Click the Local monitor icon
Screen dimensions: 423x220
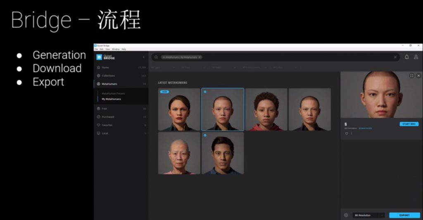coord(98,133)
